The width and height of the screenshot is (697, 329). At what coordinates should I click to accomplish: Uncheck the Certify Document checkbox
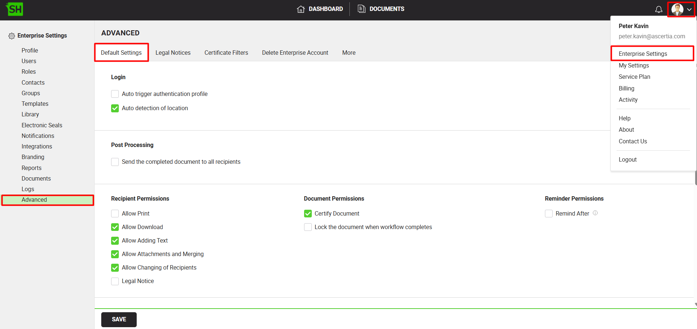coord(308,214)
